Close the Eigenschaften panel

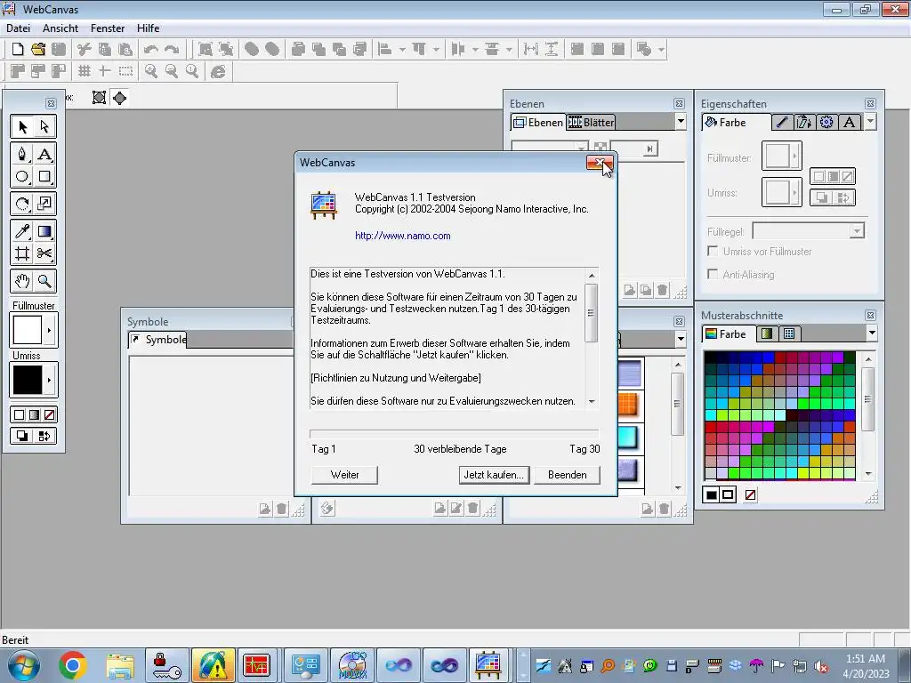870,103
